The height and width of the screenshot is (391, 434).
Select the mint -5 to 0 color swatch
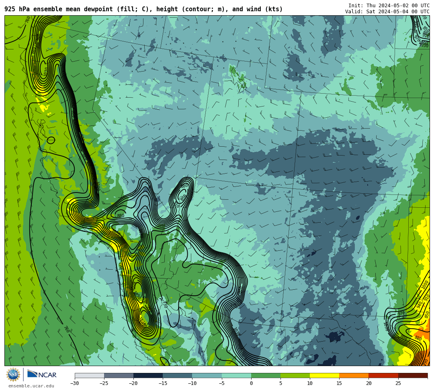[236, 375]
